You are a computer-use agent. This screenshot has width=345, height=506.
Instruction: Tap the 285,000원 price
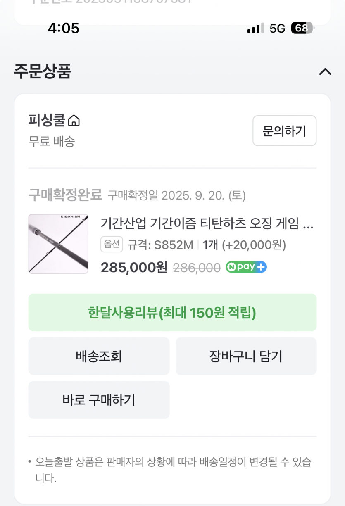[134, 268]
